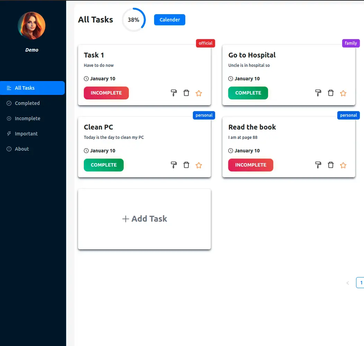
Task: Go to pagination page 1
Action: click(361, 283)
